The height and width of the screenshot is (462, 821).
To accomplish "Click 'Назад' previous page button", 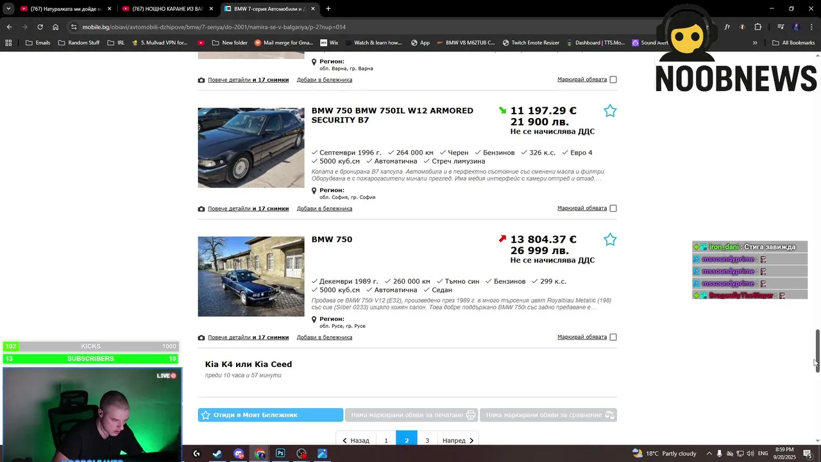I will point(356,440).
